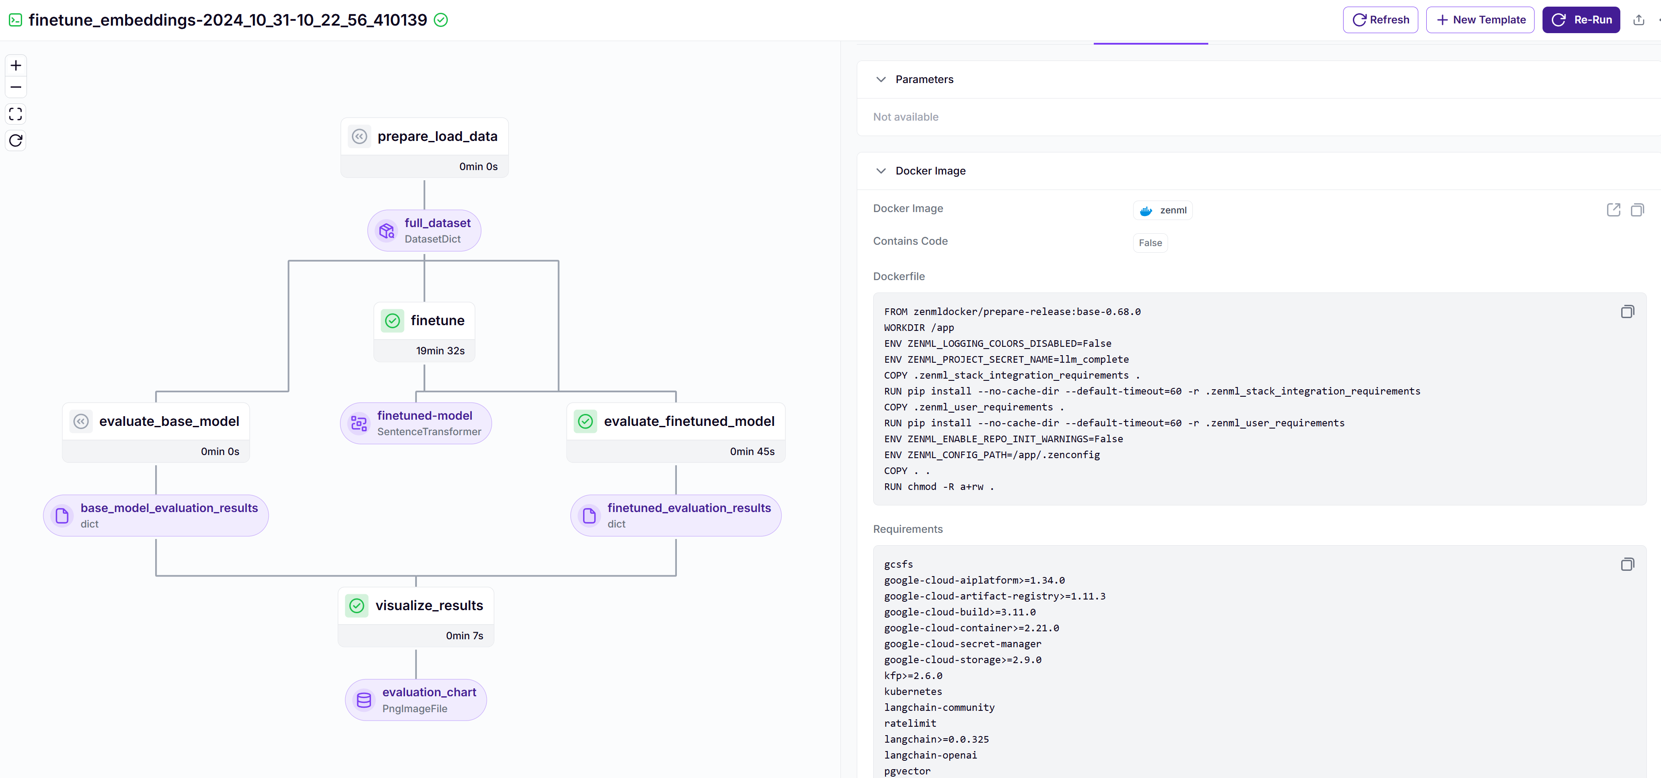
Task: Click the zenml docker image badge
Action: coord(1163,211)
